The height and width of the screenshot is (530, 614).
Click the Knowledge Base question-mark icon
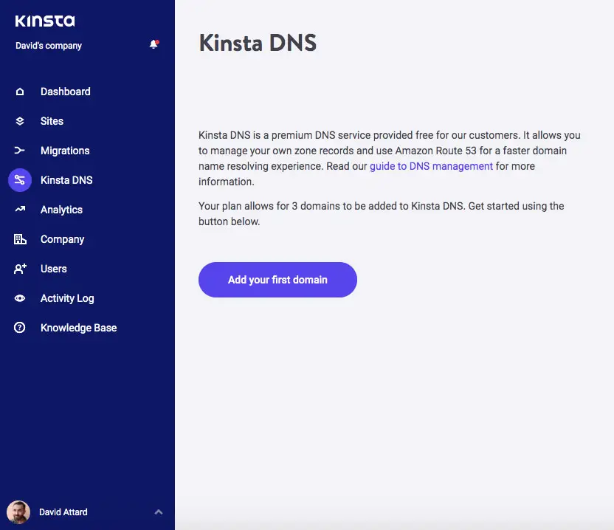[20, 328]
